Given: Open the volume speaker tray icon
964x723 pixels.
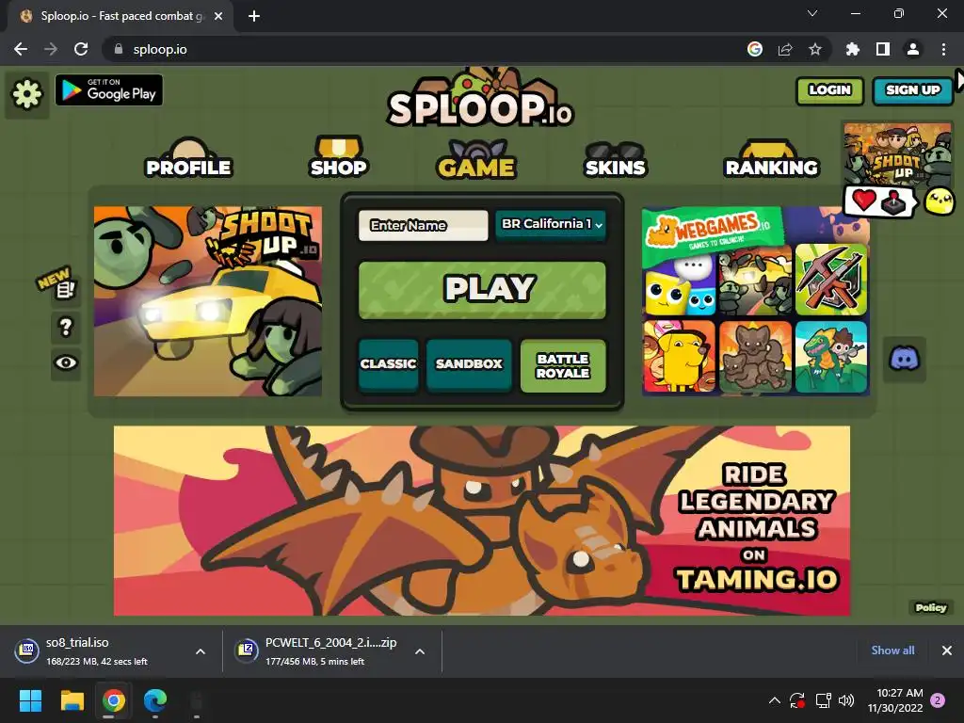Looking at the screenshot, I should point(846,700).
